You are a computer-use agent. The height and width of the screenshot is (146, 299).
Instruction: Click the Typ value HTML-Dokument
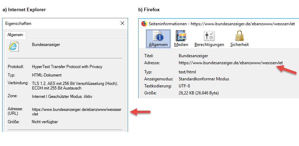(x=47, y=75)
